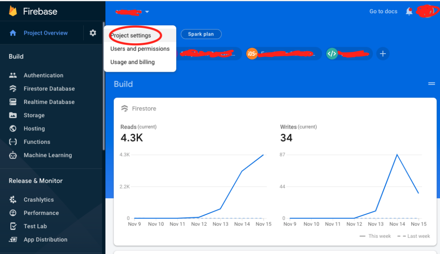This screenshot has height=254, width=440.
Task: Select Functions in the Build menu
Action: click(x=37, y=142)
